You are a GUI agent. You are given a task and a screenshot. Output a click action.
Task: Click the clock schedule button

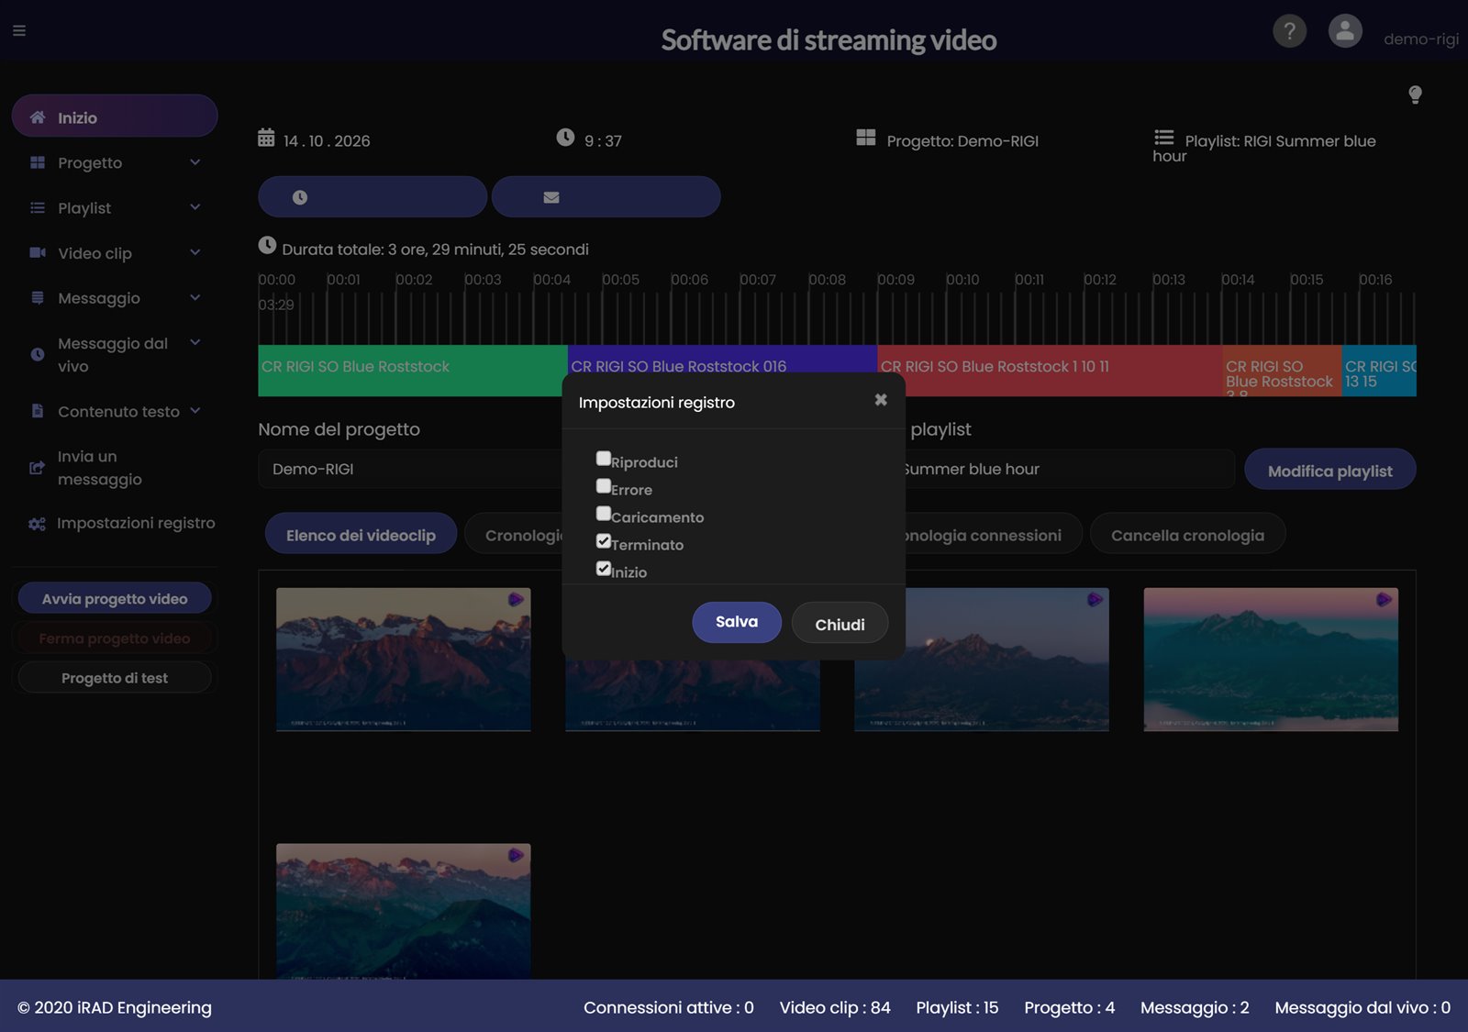tap(373, 197)
